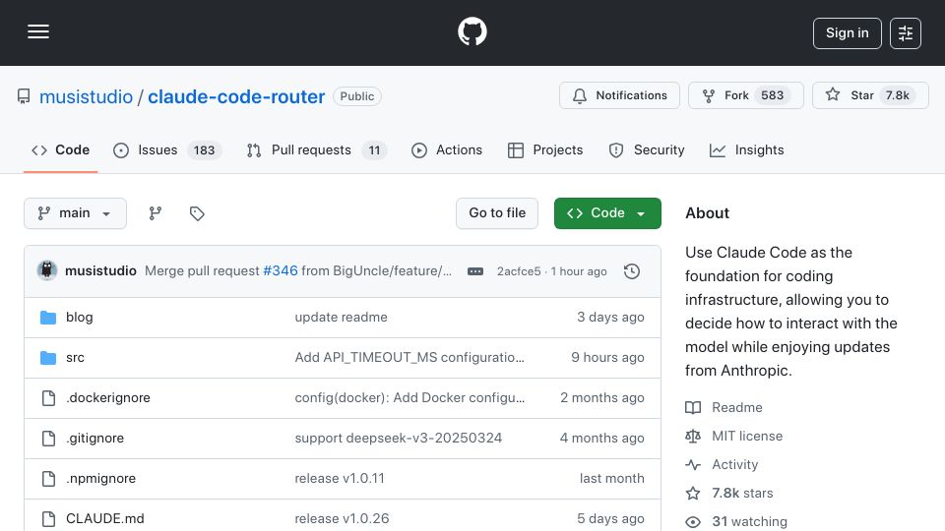View branches icon next to main
This screenshot has width=945, height=531.
(x=156, y=213)
